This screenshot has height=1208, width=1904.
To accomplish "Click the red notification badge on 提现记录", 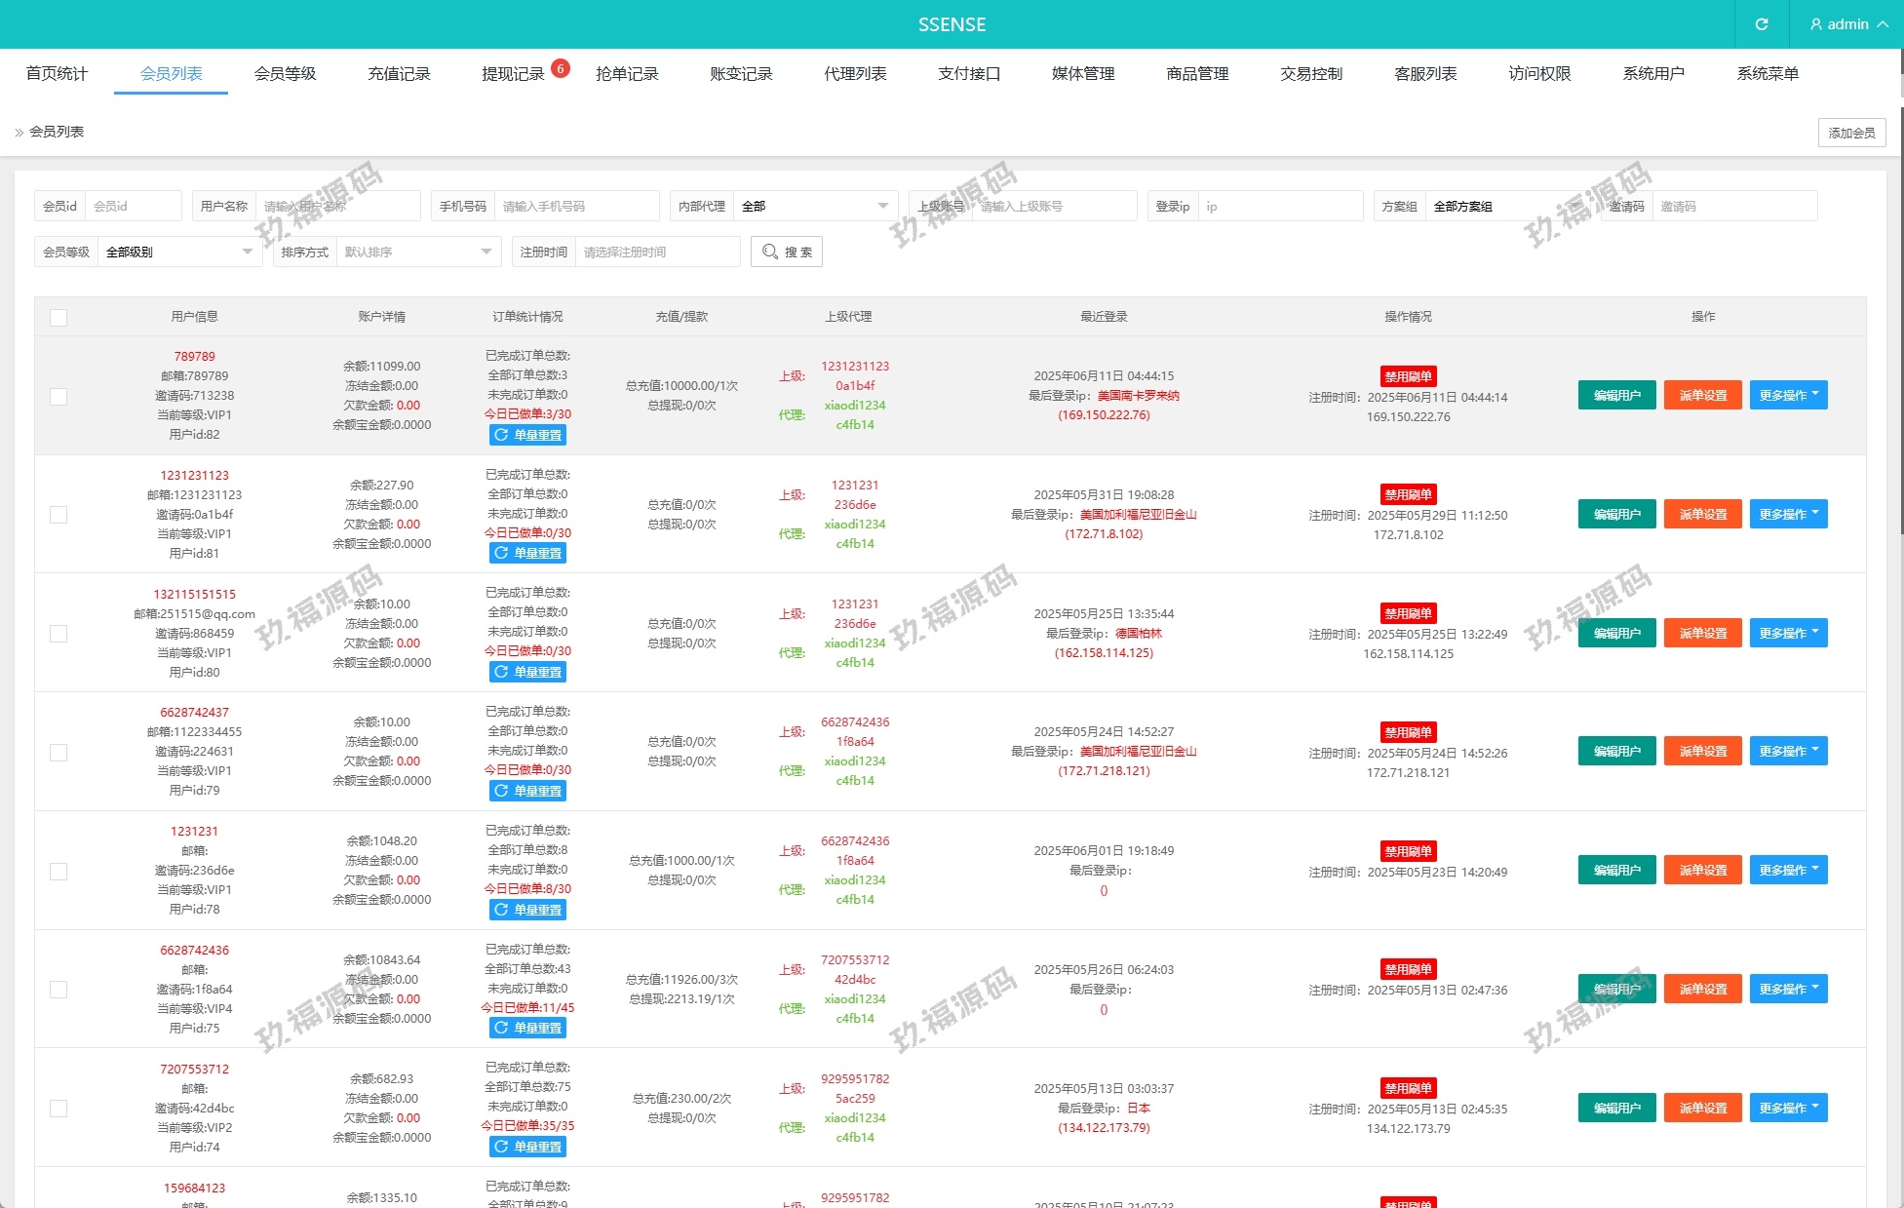I will pos(560,68).
